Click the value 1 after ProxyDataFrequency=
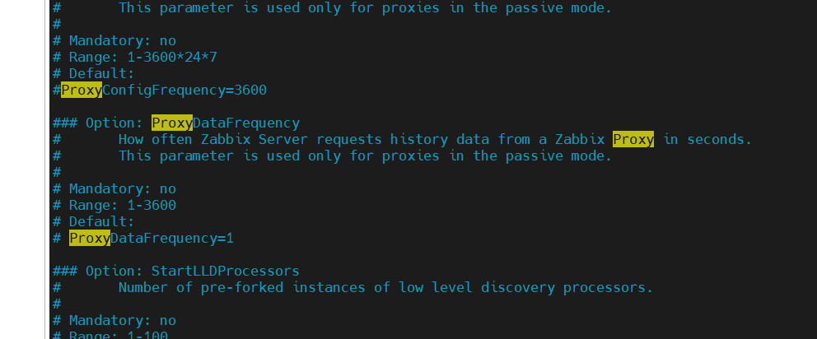The image size is (817, 339). coord(230,238)
